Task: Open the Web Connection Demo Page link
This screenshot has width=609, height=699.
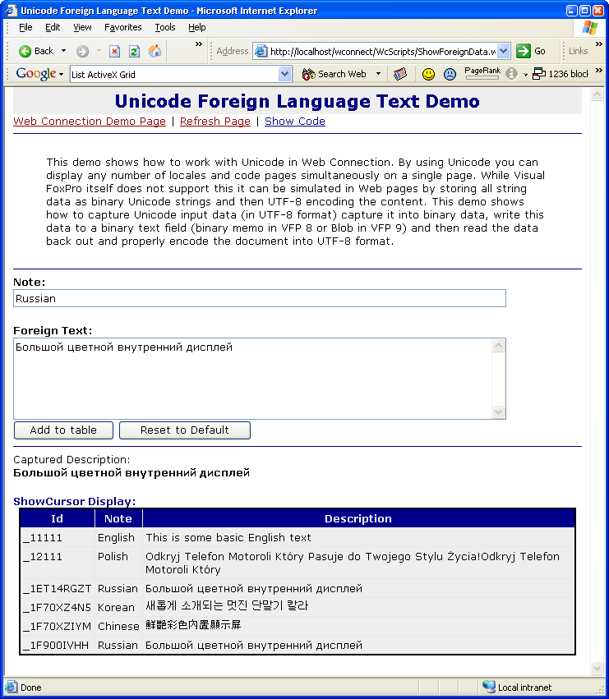Action: click(x=90, y=122)
